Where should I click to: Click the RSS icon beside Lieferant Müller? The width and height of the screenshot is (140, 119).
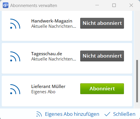15,89
